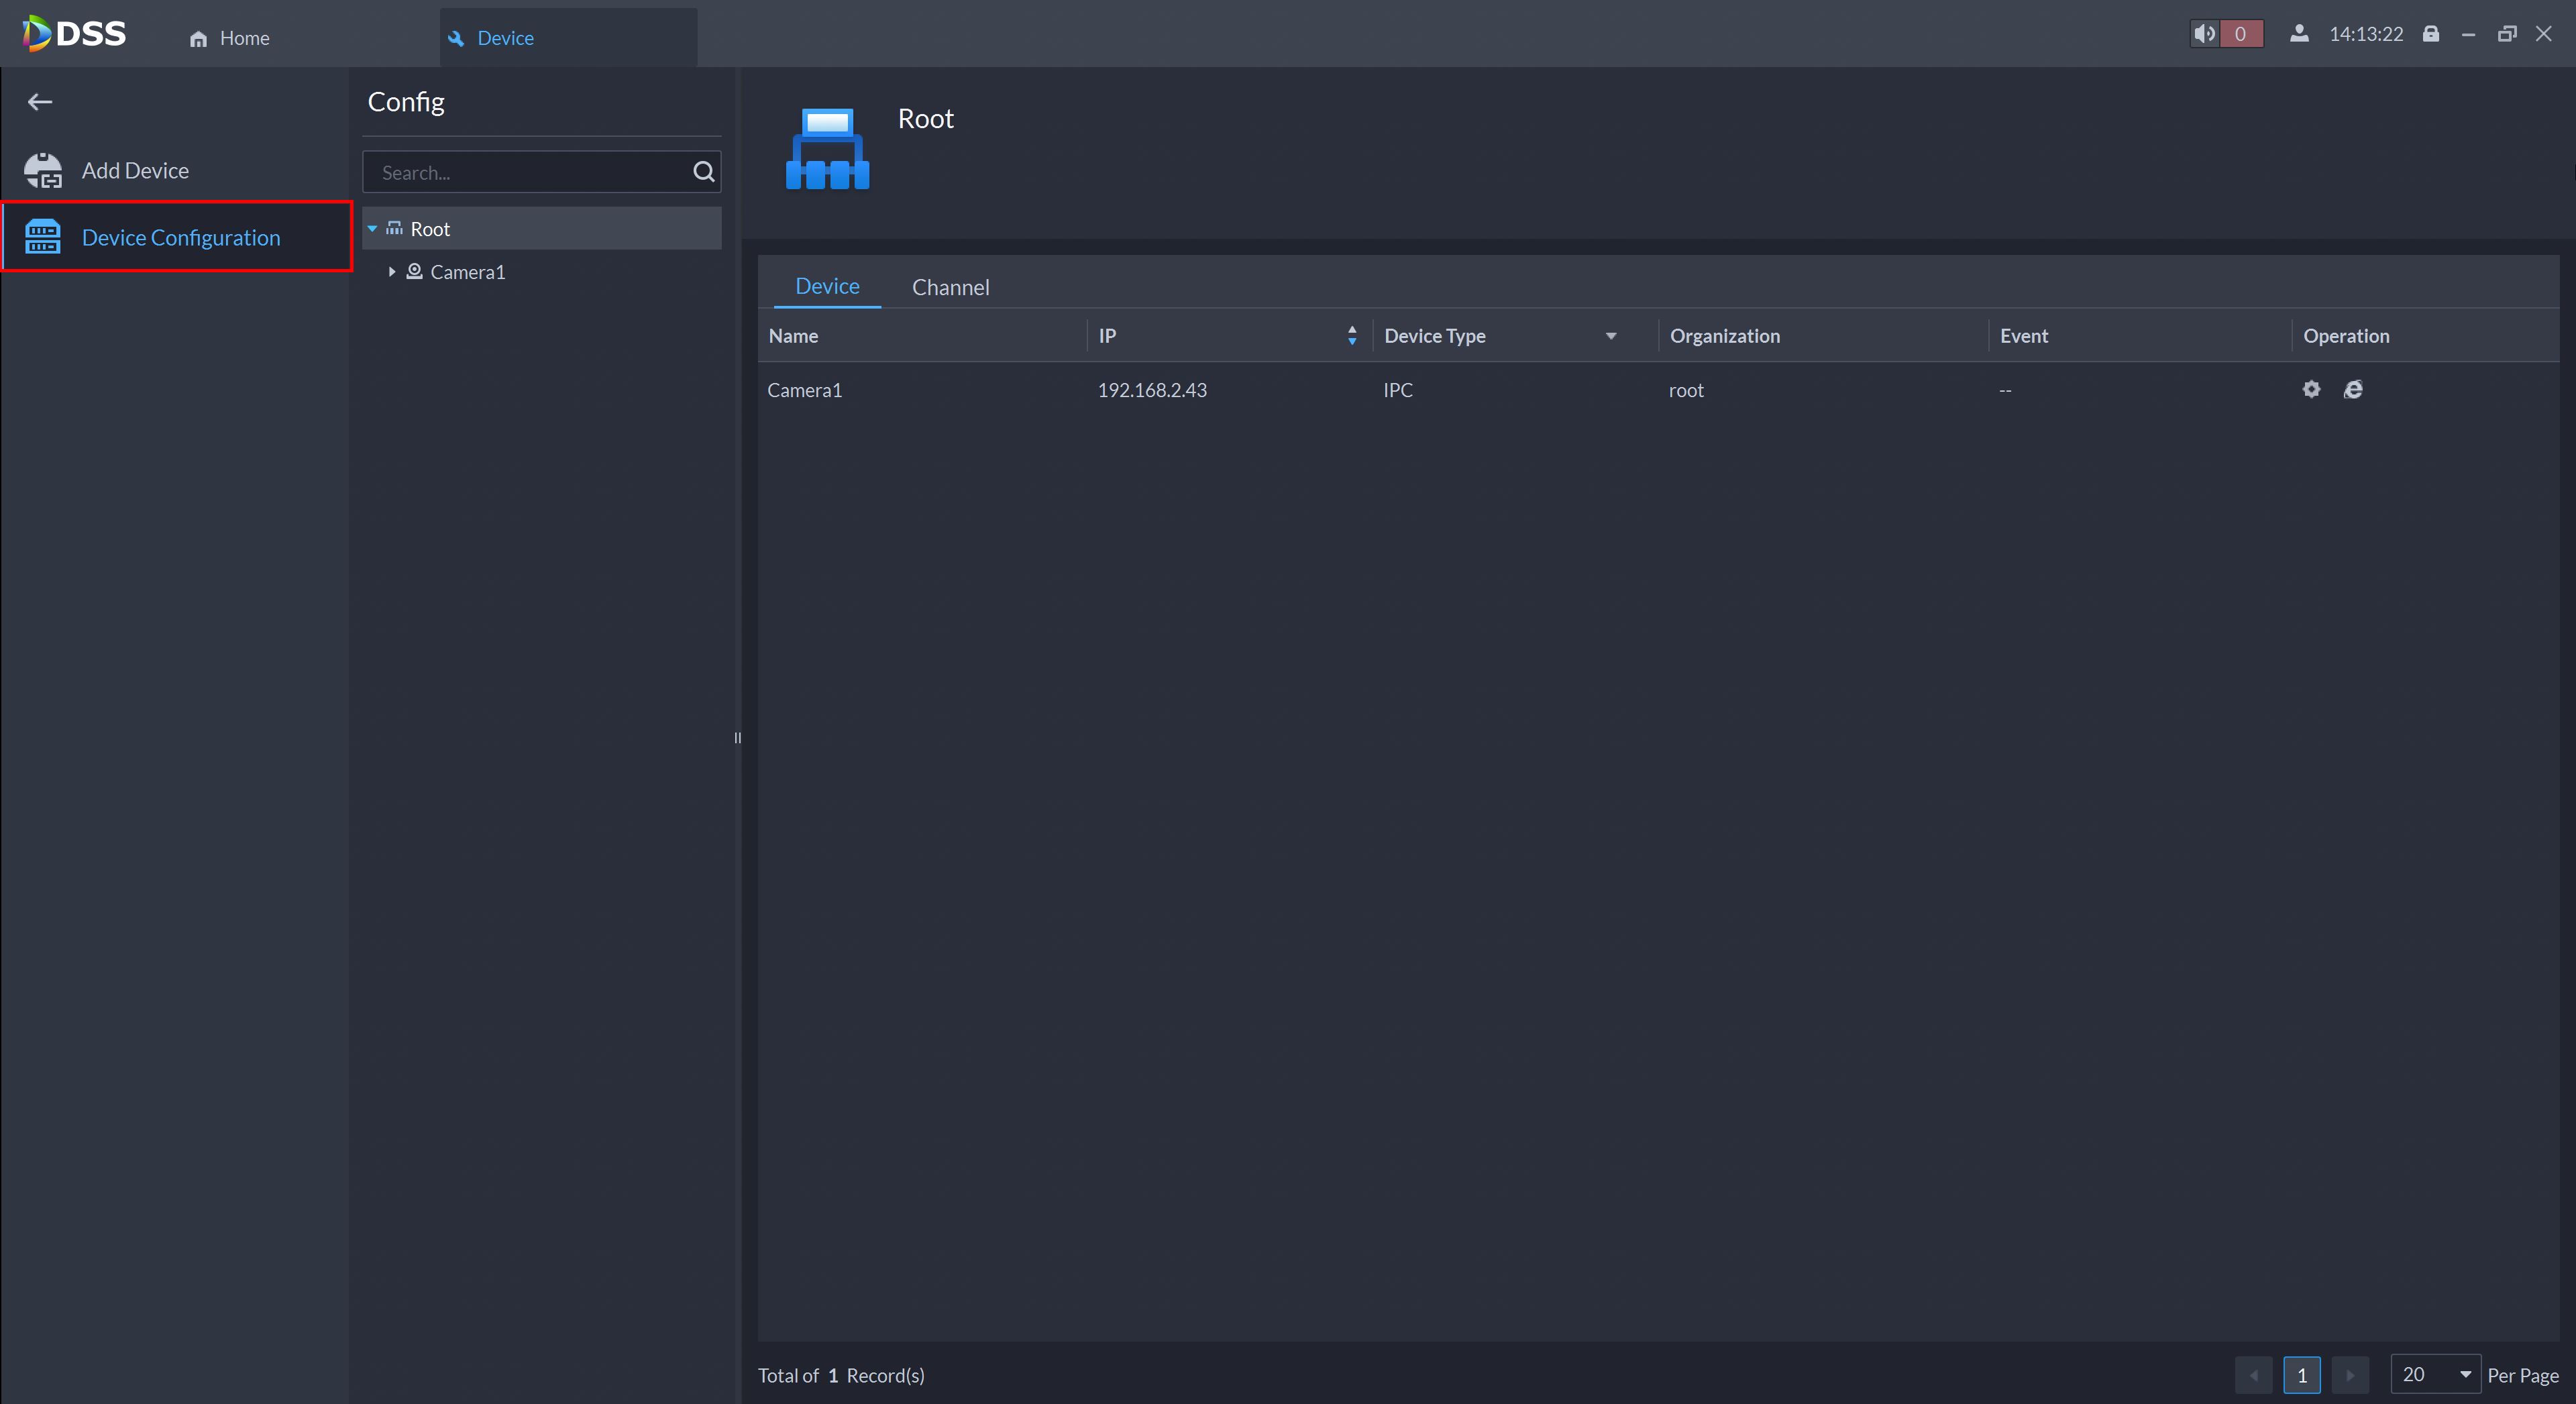Sort by IP column arrows

tap(1352, 336)
